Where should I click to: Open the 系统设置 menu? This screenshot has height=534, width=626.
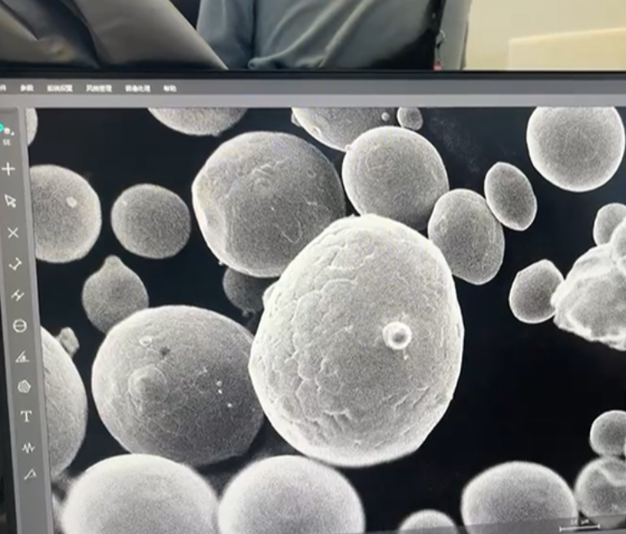[x=59, y=89]
